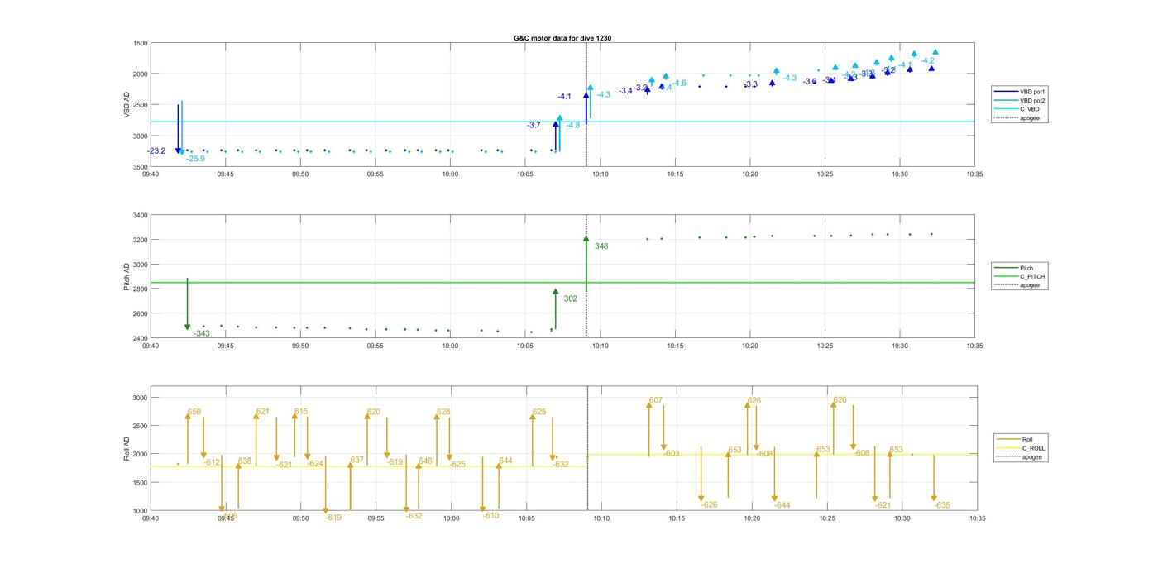This screenshot has height=573, width=1158.
Task: Click the "628" roll data label
Action: point(444,412)
